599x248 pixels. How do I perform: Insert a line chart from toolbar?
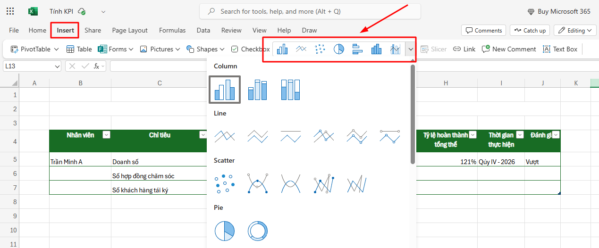(301, 49)
